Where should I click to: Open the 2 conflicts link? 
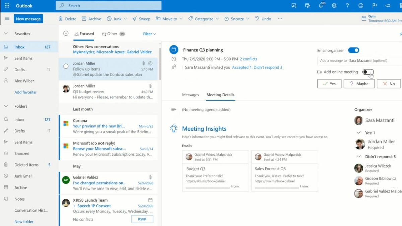pyautogui.click(x=248, y=59)
